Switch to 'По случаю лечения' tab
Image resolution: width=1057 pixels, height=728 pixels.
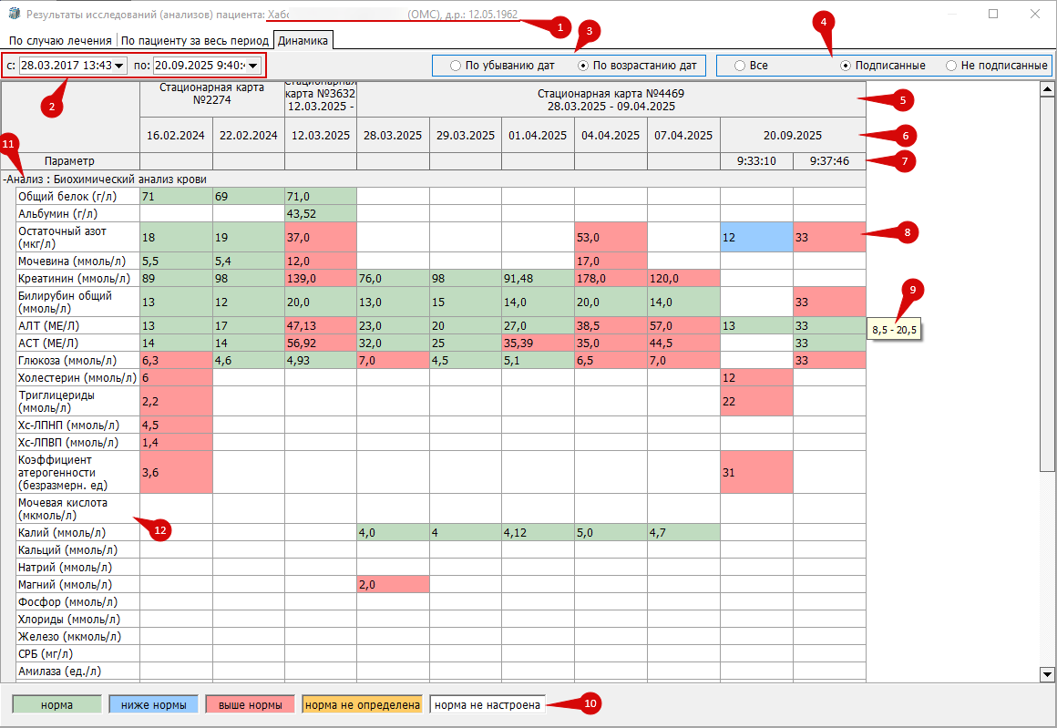coord(60,40)
